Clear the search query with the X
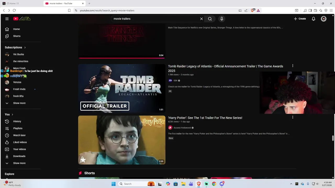Screen dimensions: 335x188 (202, 19)
